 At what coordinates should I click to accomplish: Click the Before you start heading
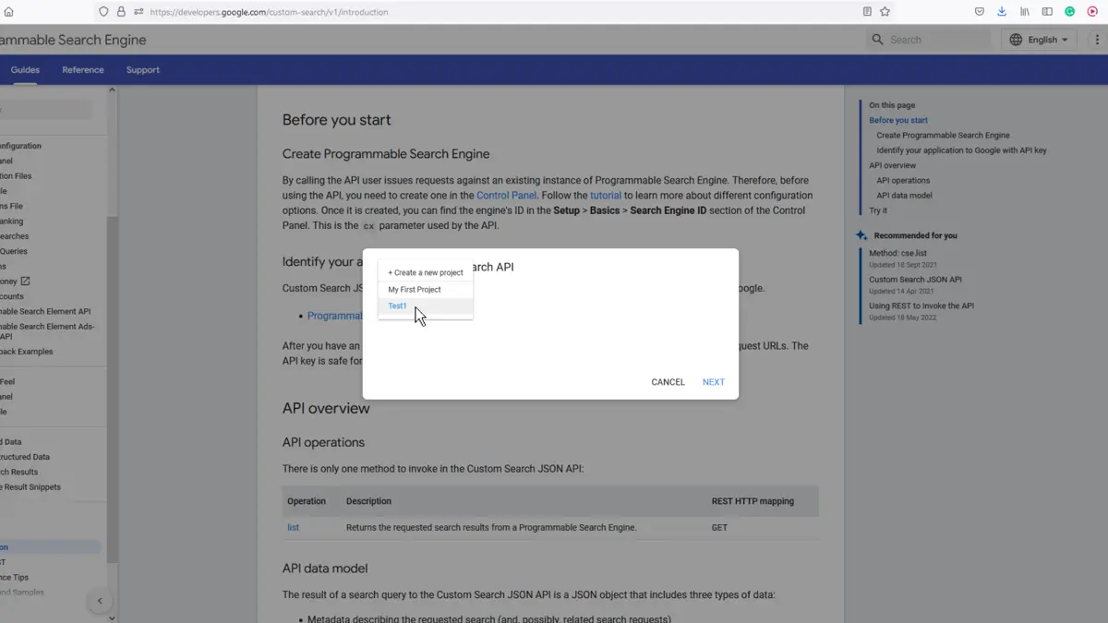pos(336,120)
